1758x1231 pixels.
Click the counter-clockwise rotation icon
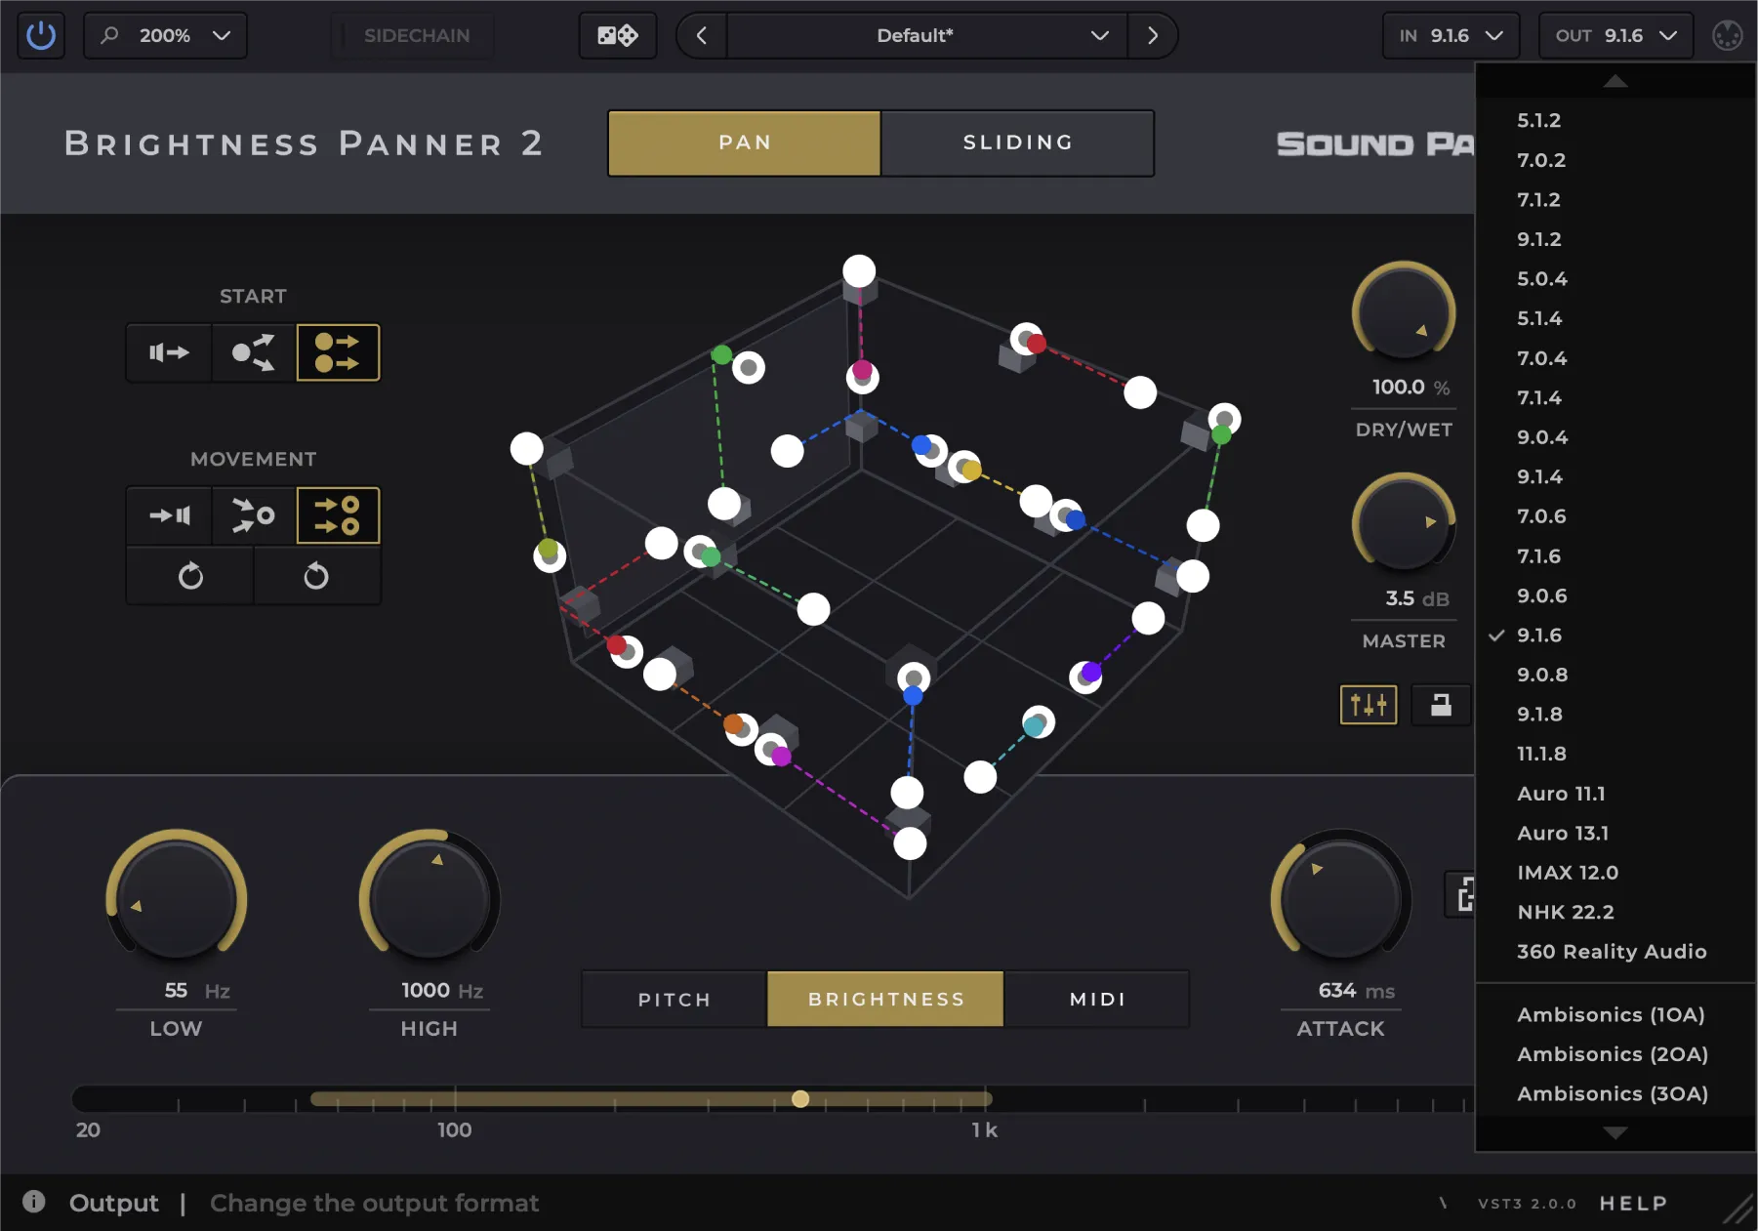point(316,576)
